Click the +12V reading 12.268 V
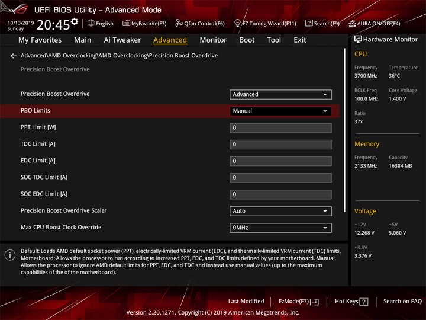Viewport: 426px width, 320px height. click(364, 233)
